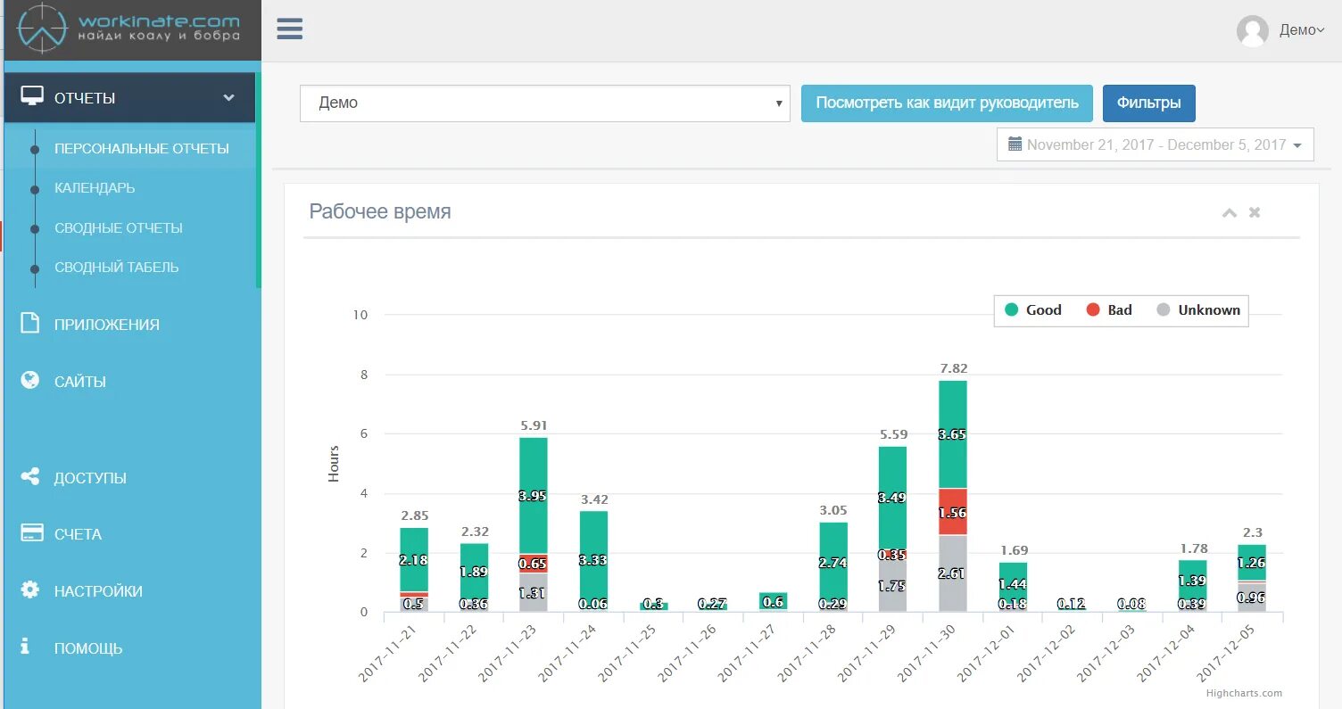This screenshot has height=709, width=1342.
Task: Click the green 1.44 bar on 2017-12-01
Action: (x=1013, y=584)
